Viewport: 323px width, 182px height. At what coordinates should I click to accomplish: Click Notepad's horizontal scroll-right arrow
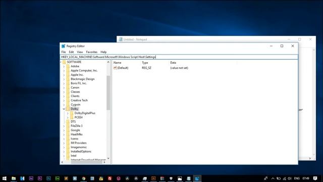pos(310,158)
